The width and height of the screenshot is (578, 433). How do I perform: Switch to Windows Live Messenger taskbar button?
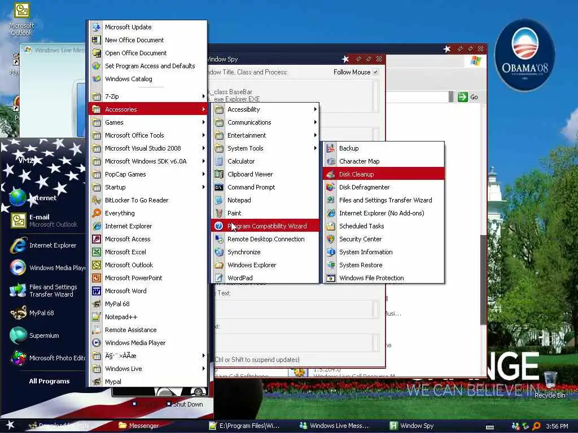click(x=334, y=426)
